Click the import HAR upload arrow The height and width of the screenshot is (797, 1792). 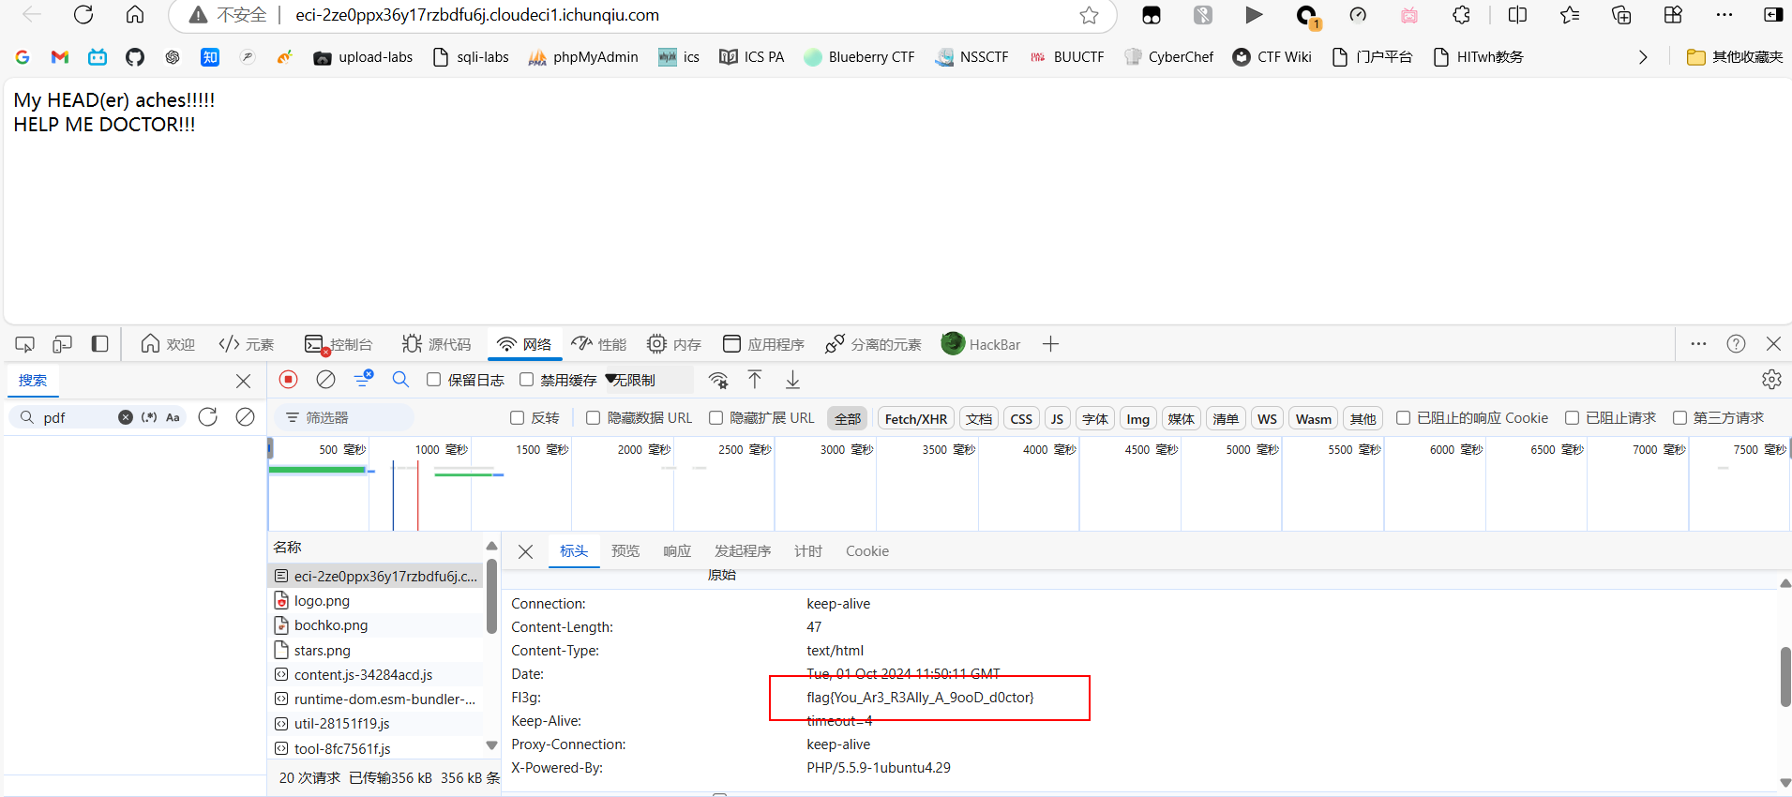point(755,380)
